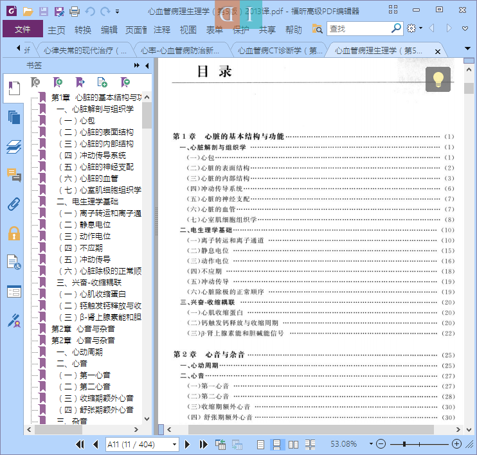Open the 表单 ribbon tab
Viewport: 477px width, 455px height.
point(215,30)
